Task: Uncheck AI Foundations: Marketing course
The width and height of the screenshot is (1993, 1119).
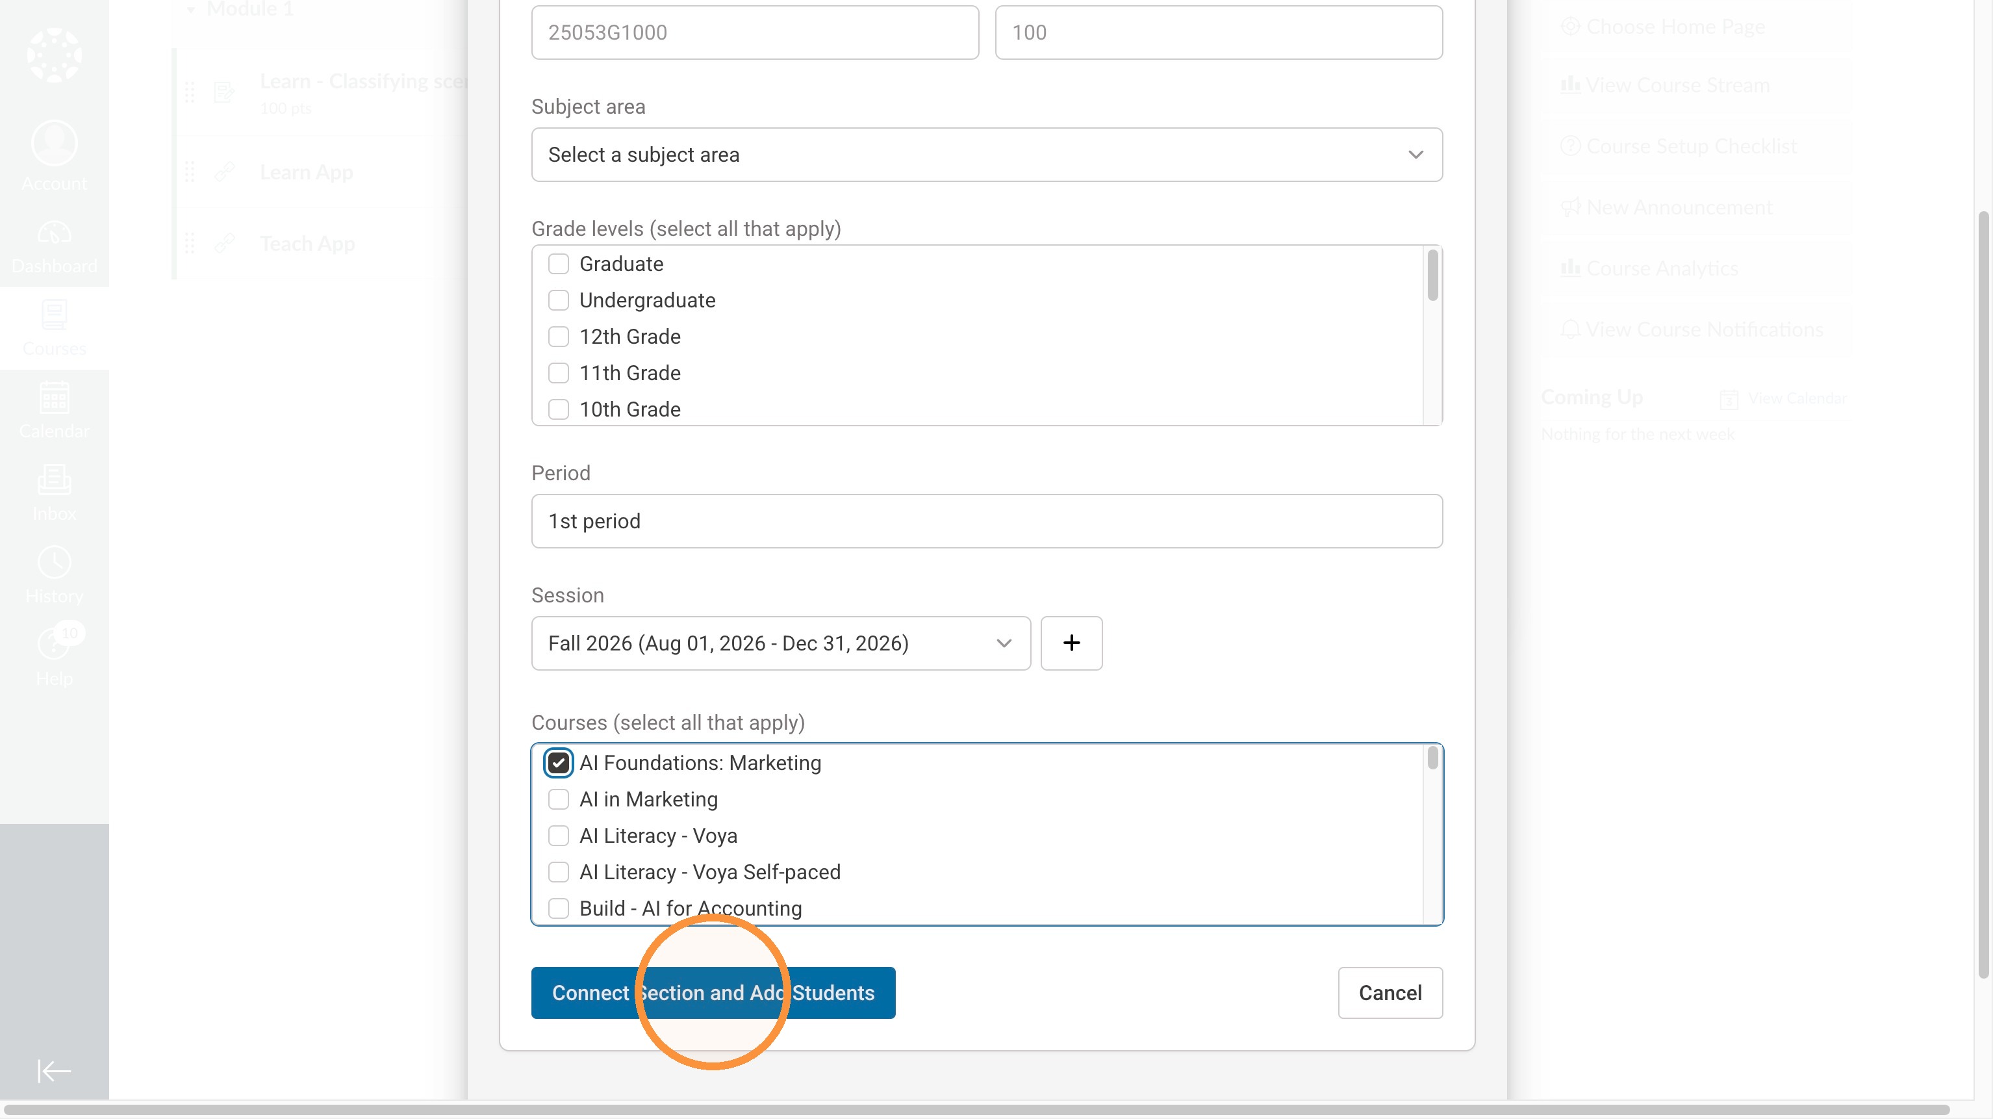Action: coord(558,763)
